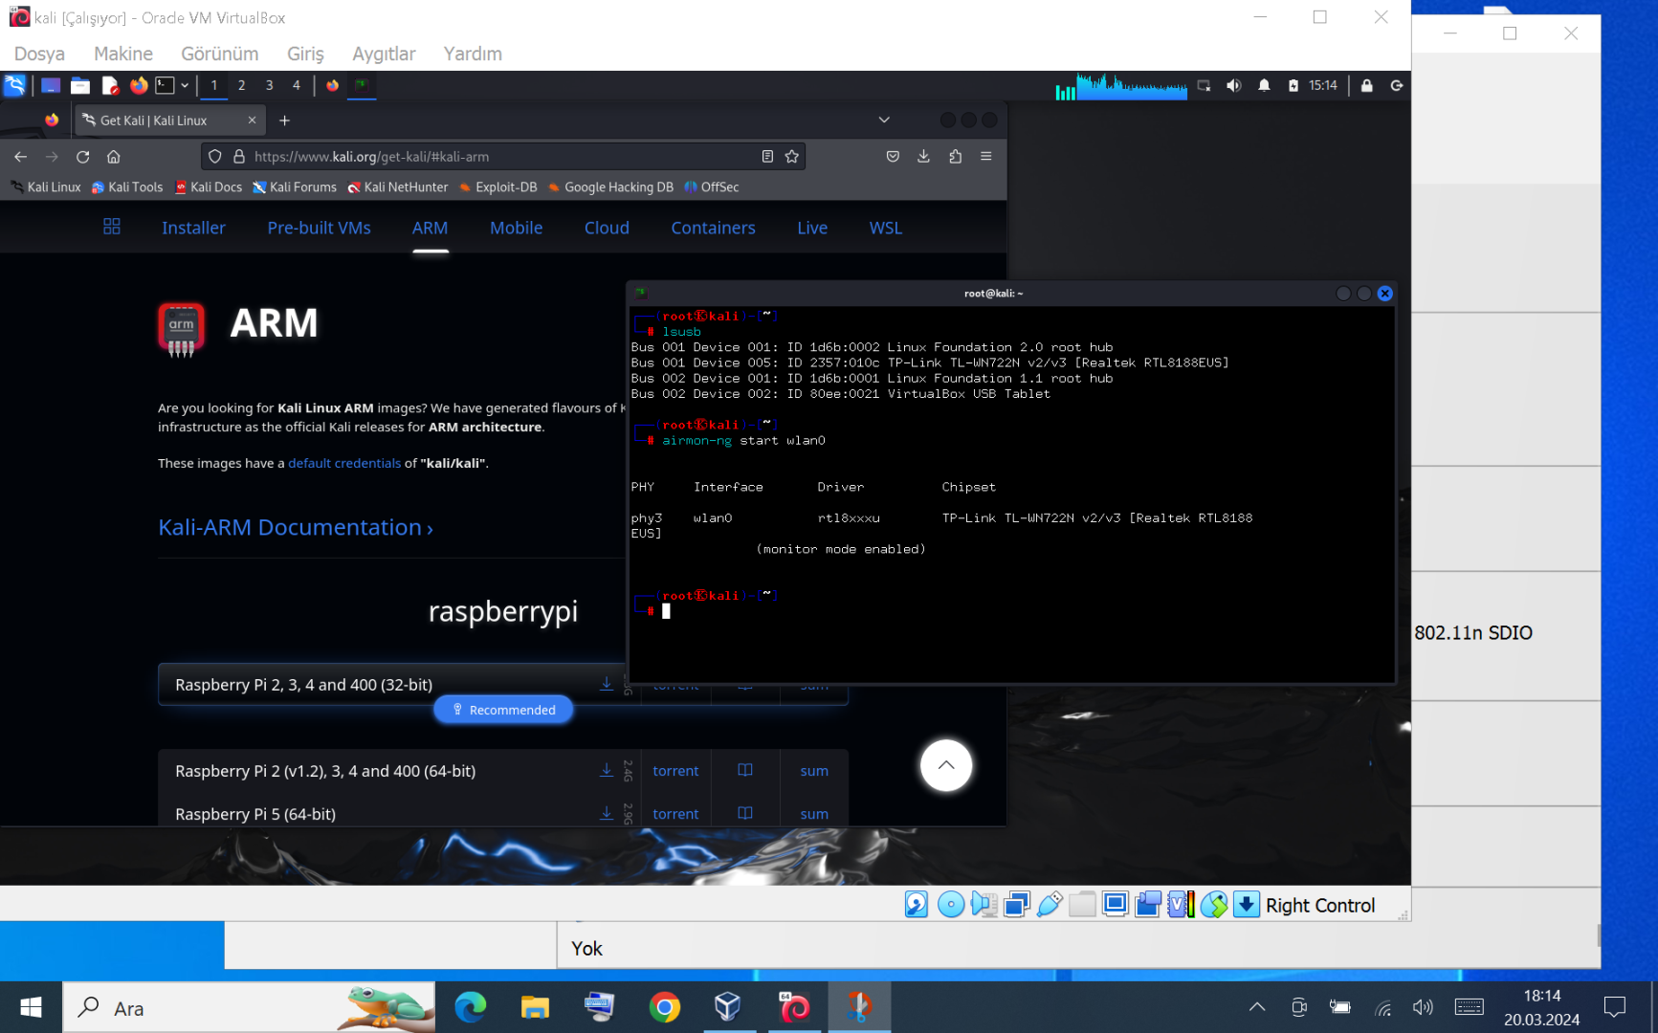
Task: Open the Yardım menu in VirtualBox
Action: coord(473,54)
